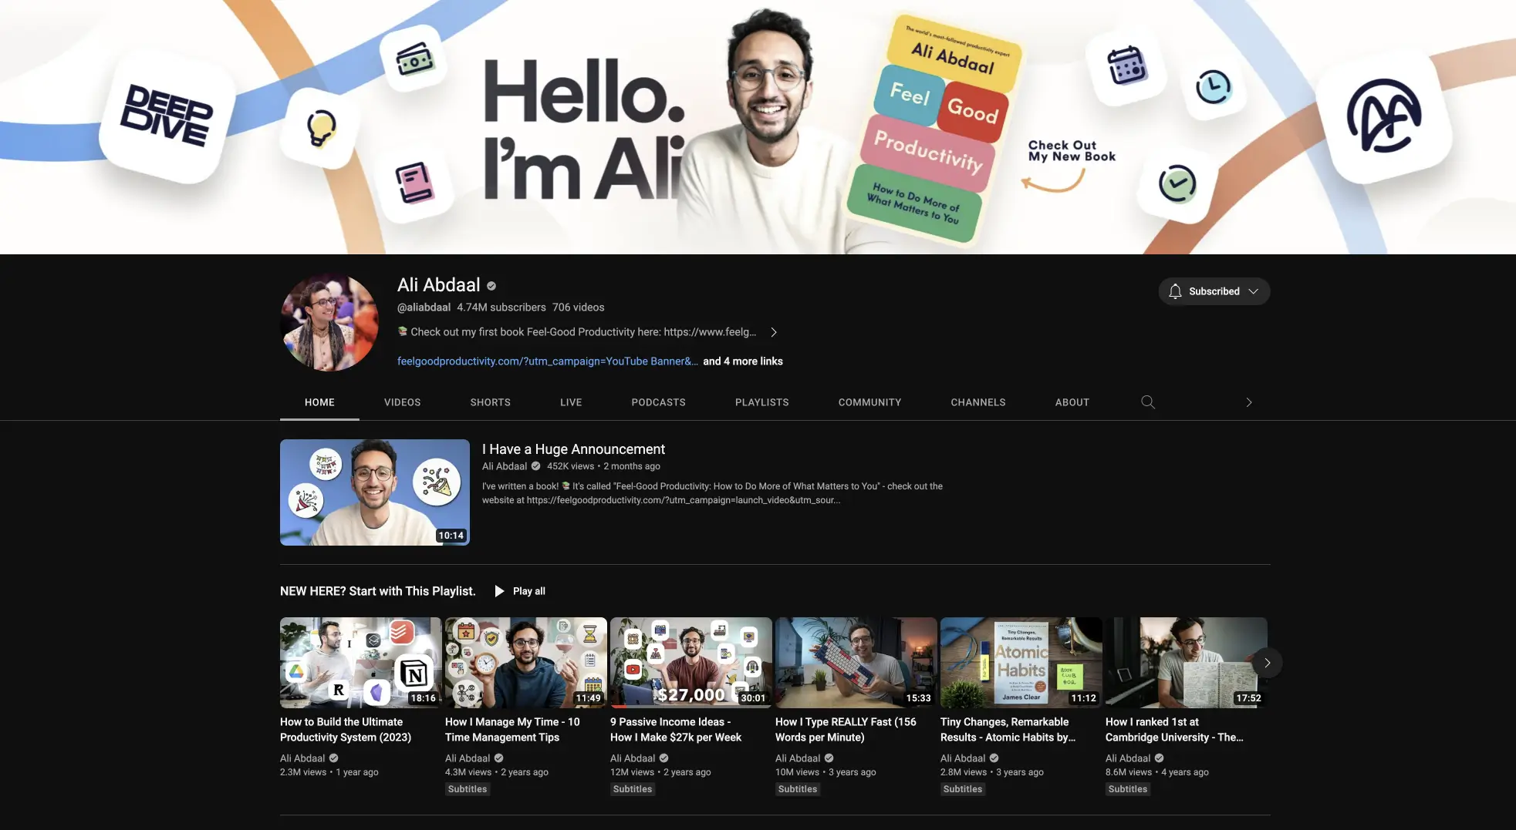This screenshot has width=1516, height=830.
Task: Click the channel search magnifier icon
Action: [x=1148, y=402]
